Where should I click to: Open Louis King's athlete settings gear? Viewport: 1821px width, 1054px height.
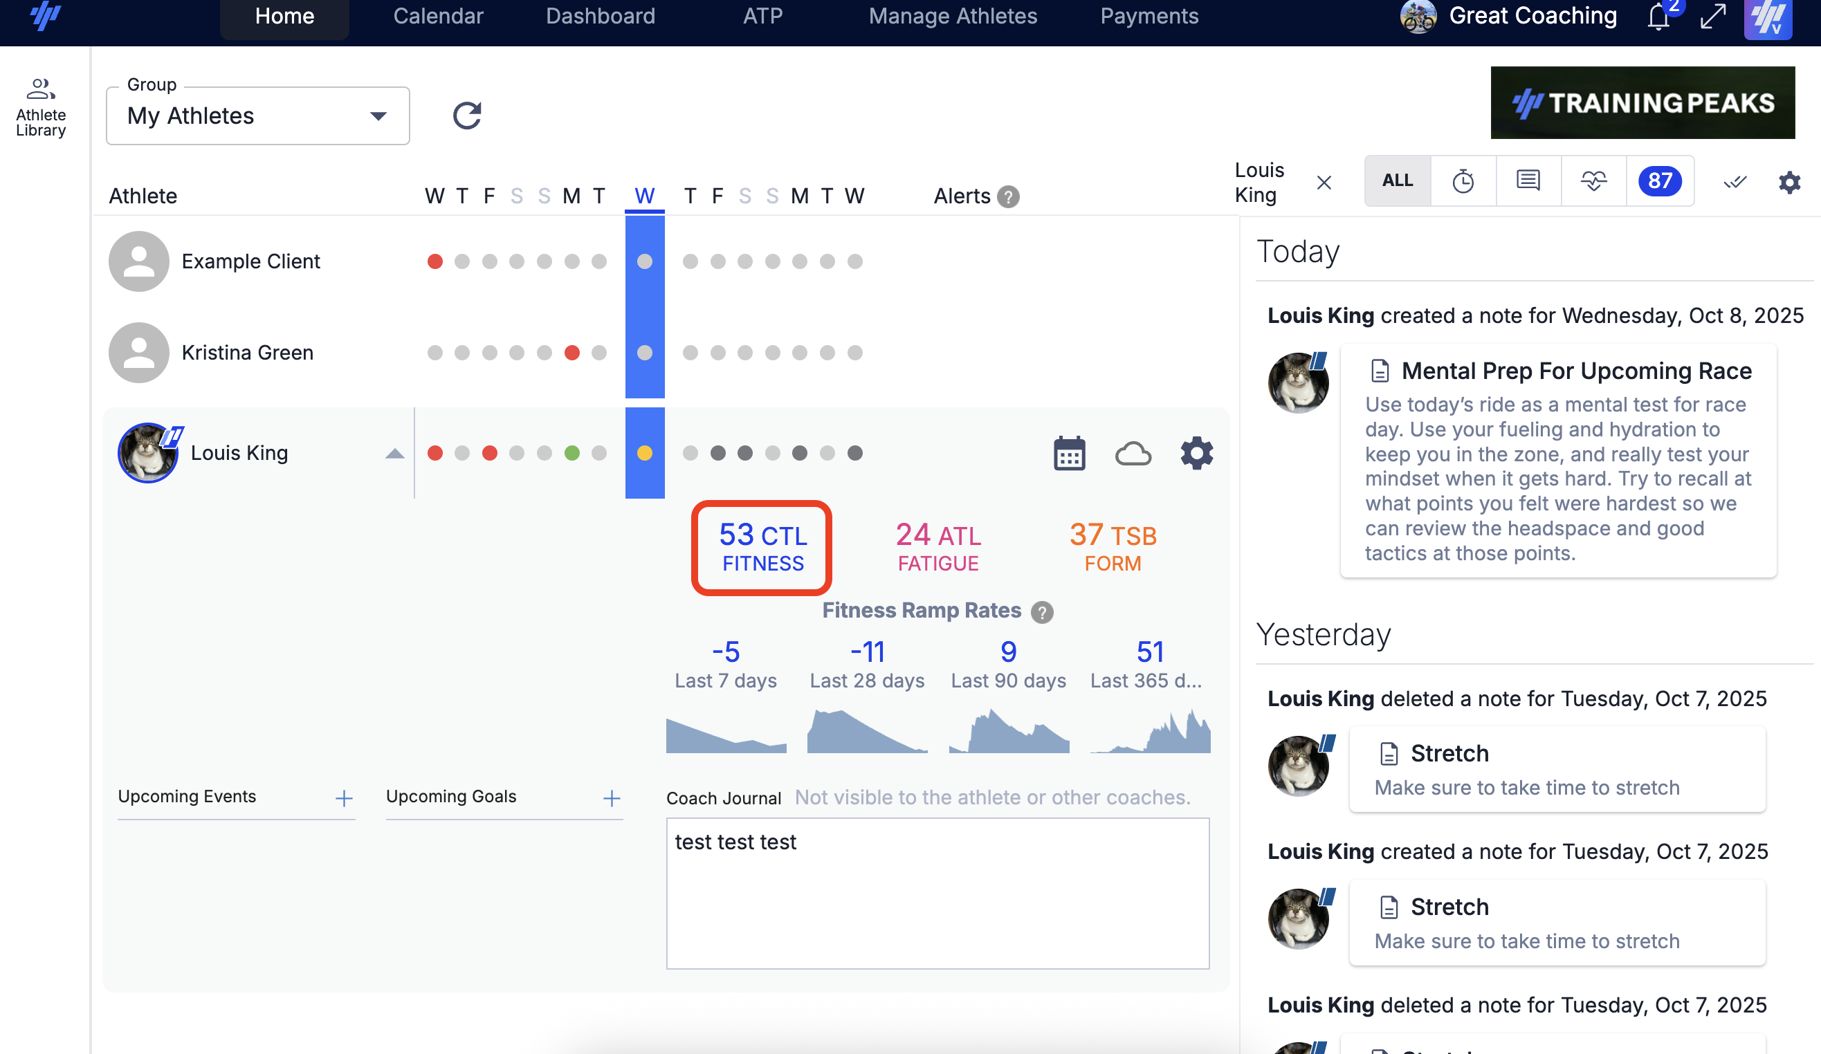(x=1196, y=453)
